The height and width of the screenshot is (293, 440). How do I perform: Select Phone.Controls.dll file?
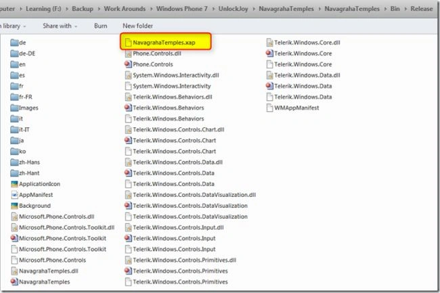153,53
